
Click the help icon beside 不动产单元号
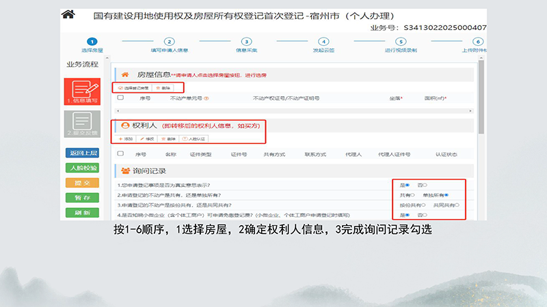[x=206, y=99]
